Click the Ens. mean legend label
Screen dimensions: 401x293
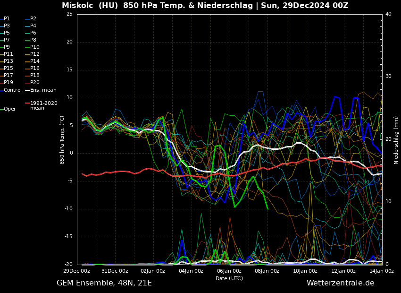(x=43, y=90)
